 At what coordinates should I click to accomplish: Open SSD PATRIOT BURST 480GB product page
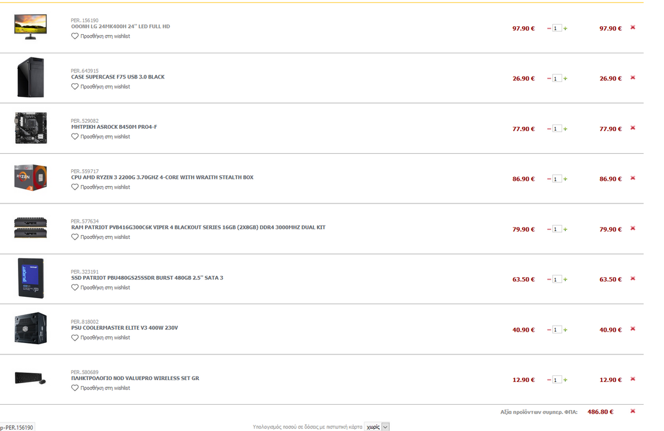147,278
